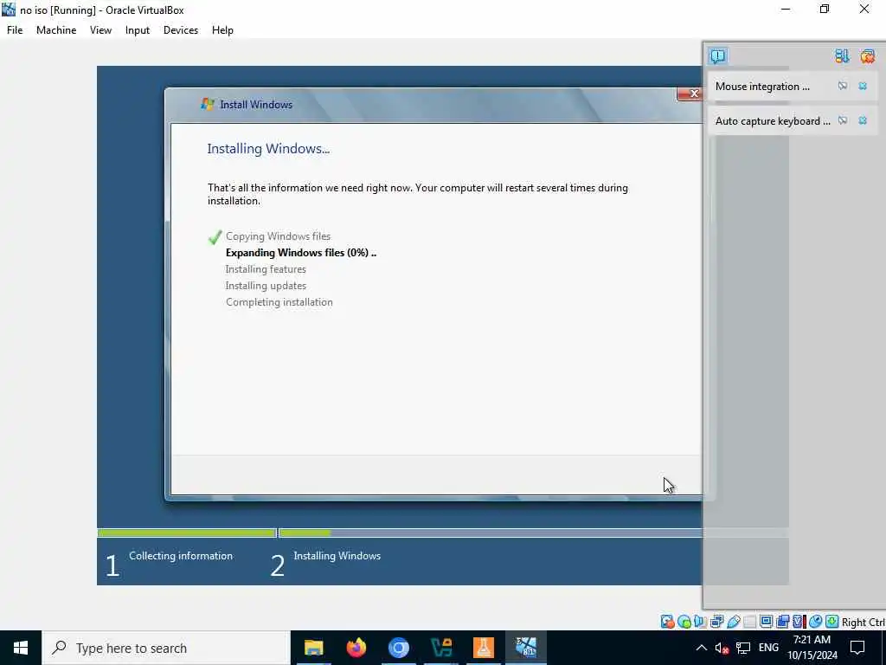886x665 pixels.
Task: Toggle the VirtualBox notification center icon
Action: [718, 56]
